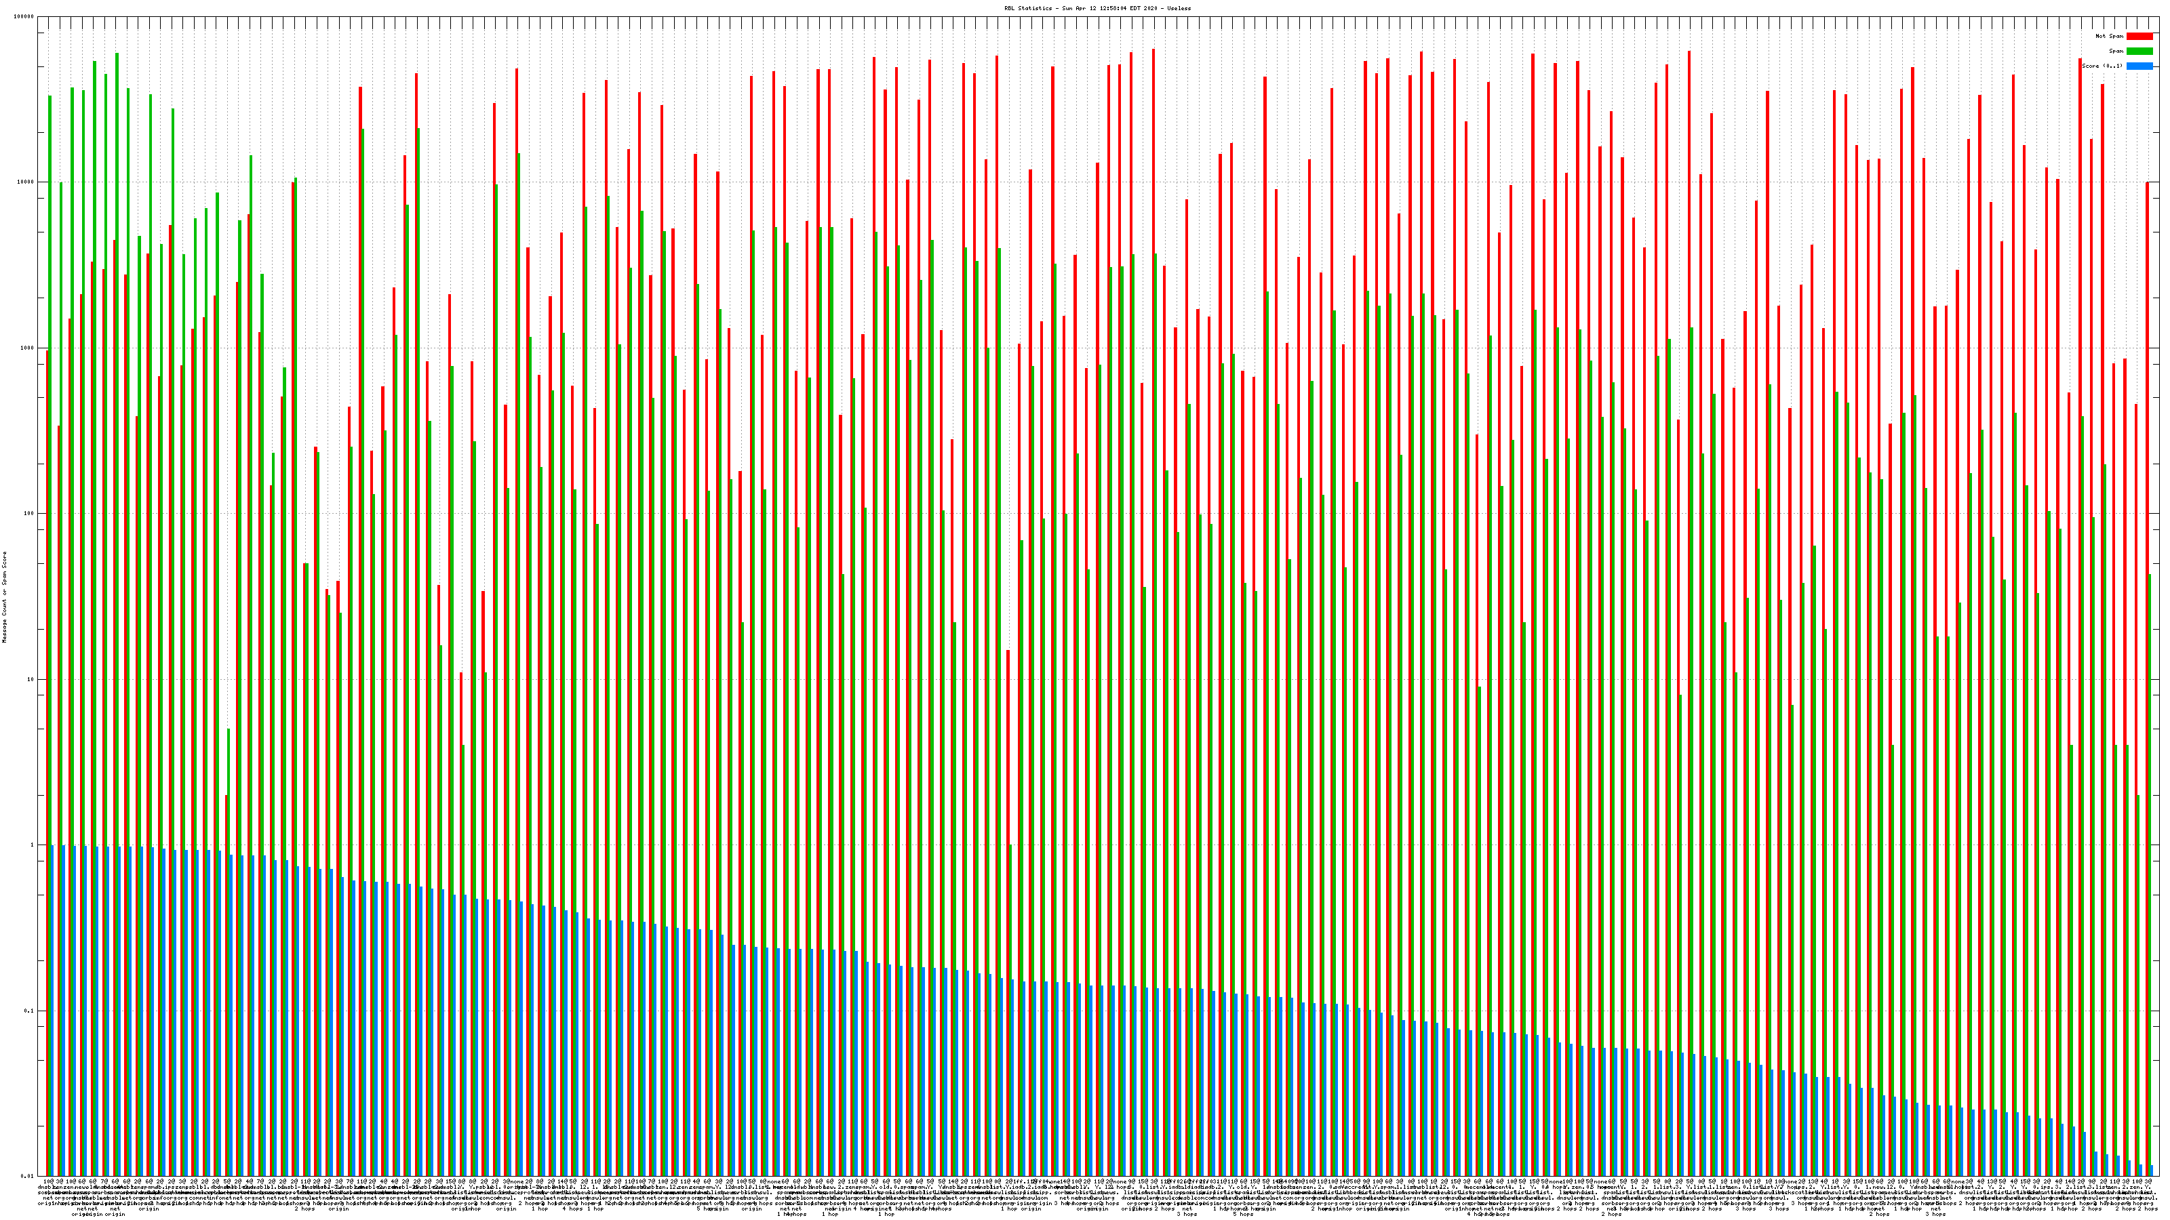This screenshot has height=1220, width=2170.
Task: Click the 100 y-axis tick label
Action: tap(28, 514)
